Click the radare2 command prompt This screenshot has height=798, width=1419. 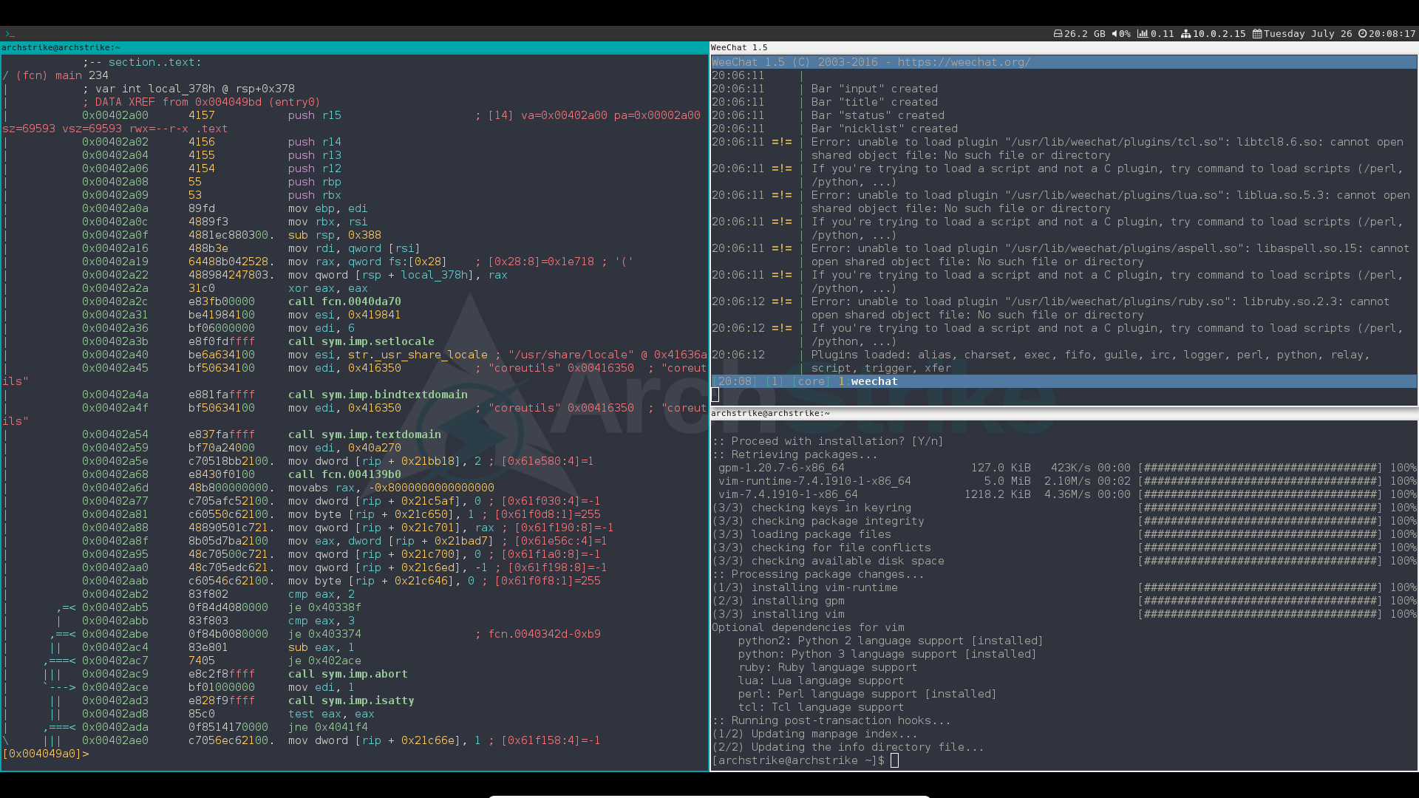(45, 754)
